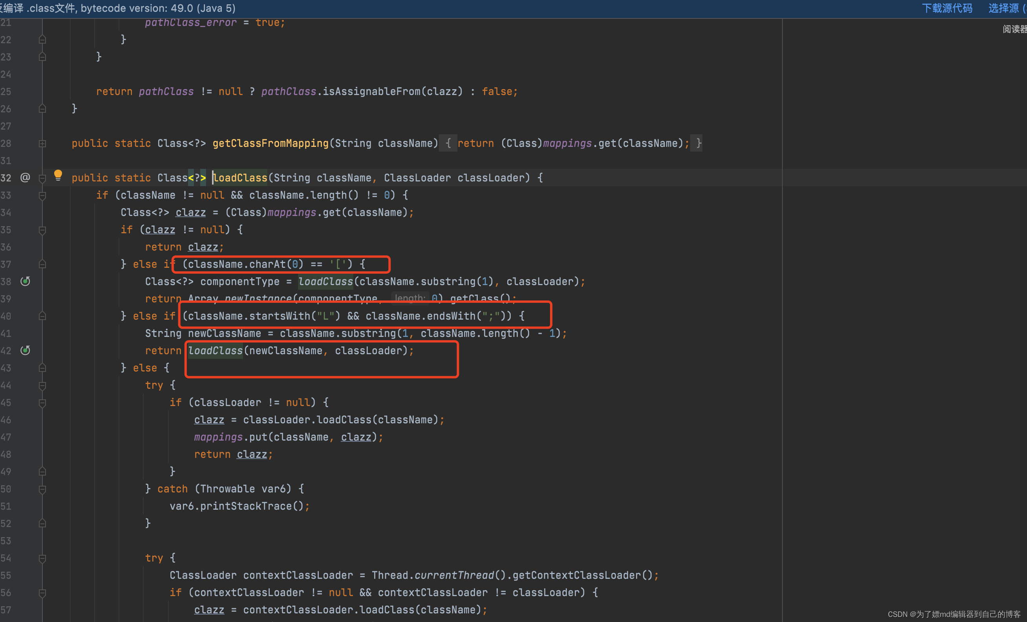Click recursive call icon on line 38

[25, 282]
